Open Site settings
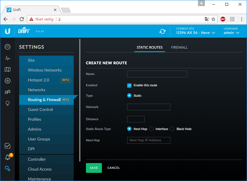The height and width of the screenshot is (181, 247). click(46, 60)
